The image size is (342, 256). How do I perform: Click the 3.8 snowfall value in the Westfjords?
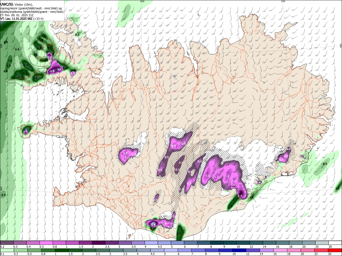point(49,57)
